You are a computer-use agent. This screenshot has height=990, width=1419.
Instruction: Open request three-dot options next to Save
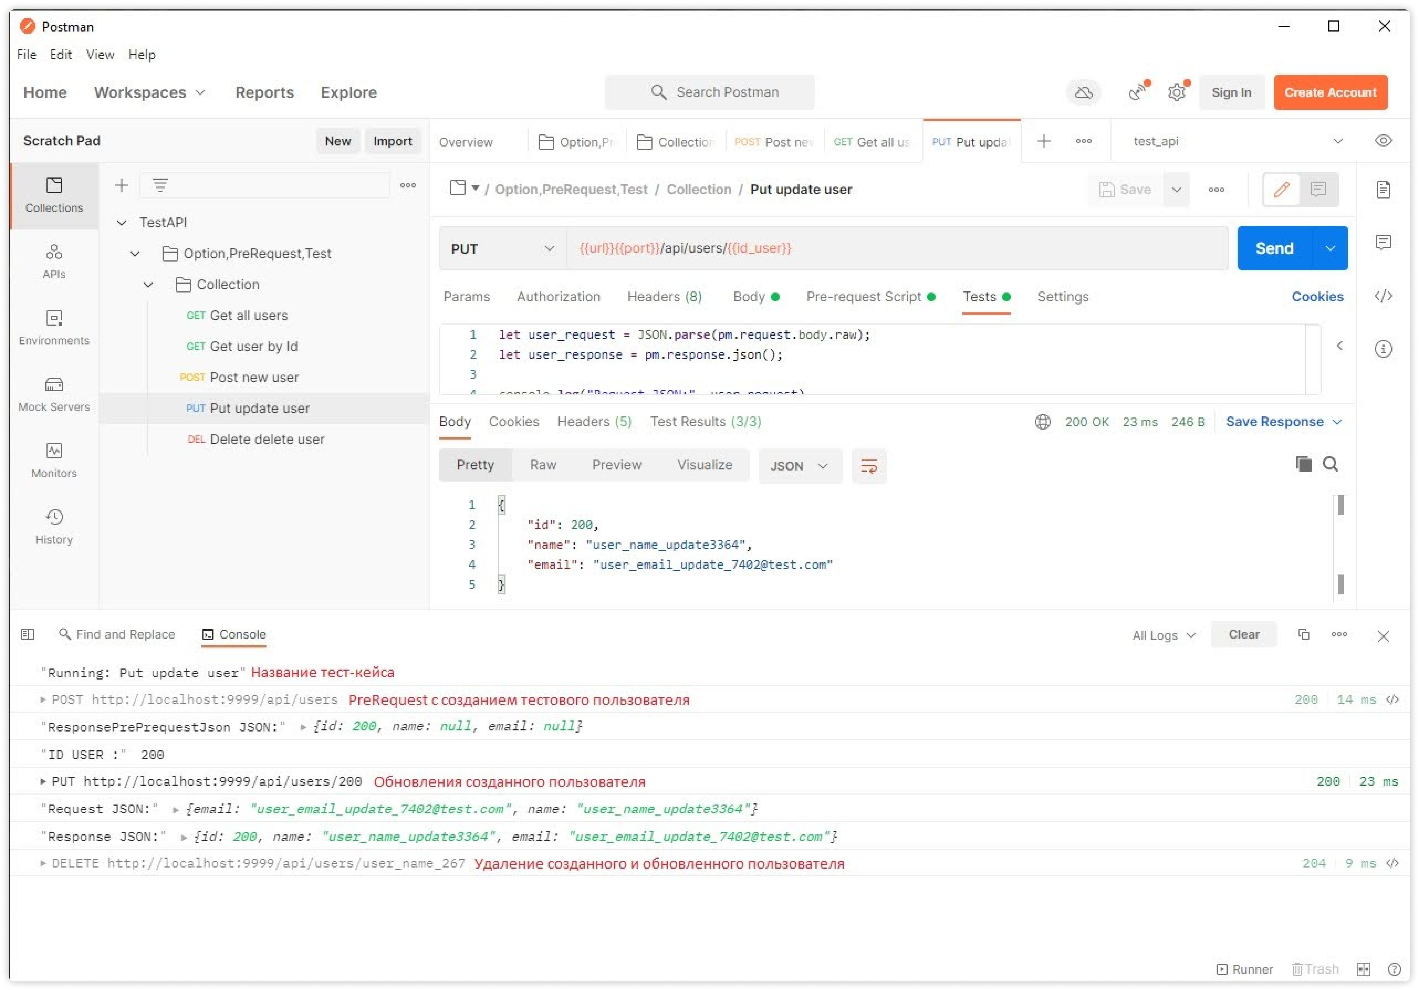[x=1216, y=189]
